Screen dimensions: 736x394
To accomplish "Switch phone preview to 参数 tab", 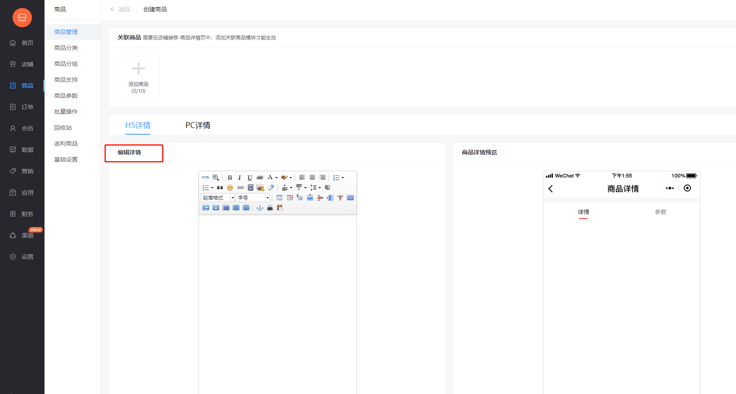I will click(660, 212).
